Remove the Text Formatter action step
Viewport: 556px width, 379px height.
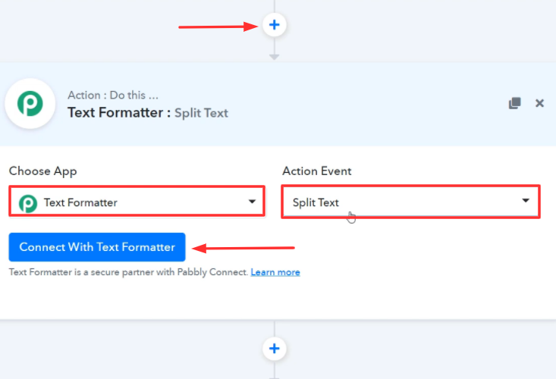[x=539, y=103]
